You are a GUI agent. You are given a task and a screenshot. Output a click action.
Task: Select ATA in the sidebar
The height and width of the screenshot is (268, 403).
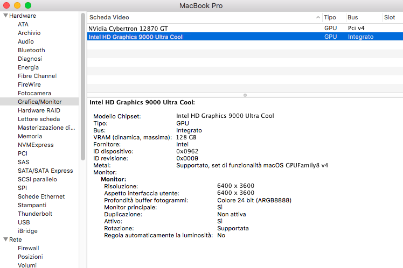pyautogui.click(x=23, y=24)
